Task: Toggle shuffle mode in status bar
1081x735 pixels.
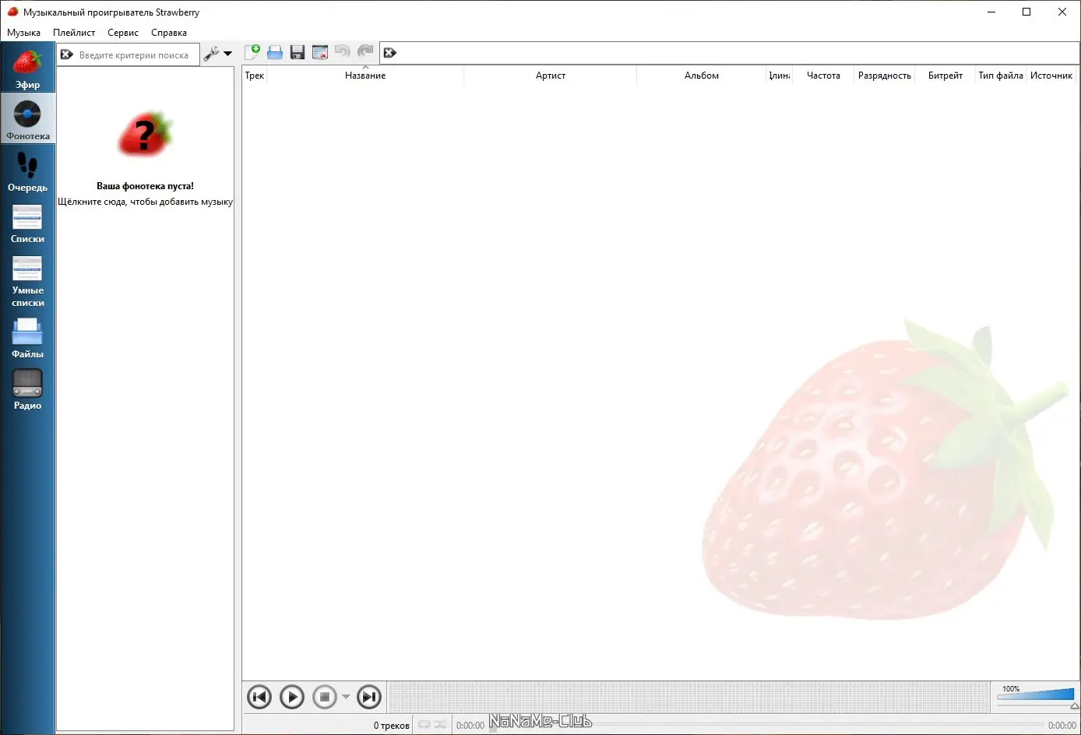Action: 441,725
